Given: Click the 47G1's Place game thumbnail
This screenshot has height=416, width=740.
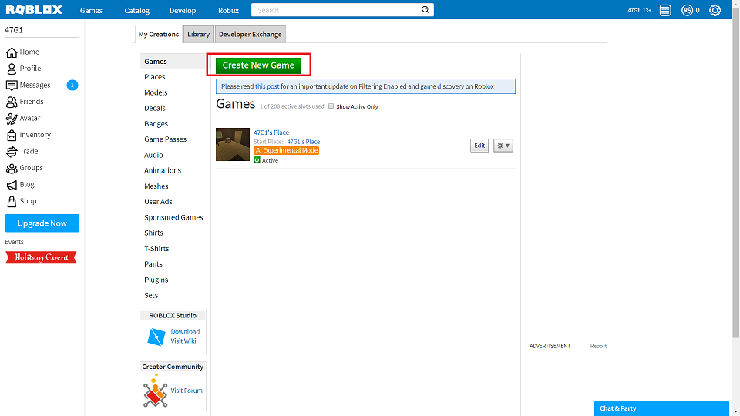Looking at the screenshot, I should [x=233, y=144].
